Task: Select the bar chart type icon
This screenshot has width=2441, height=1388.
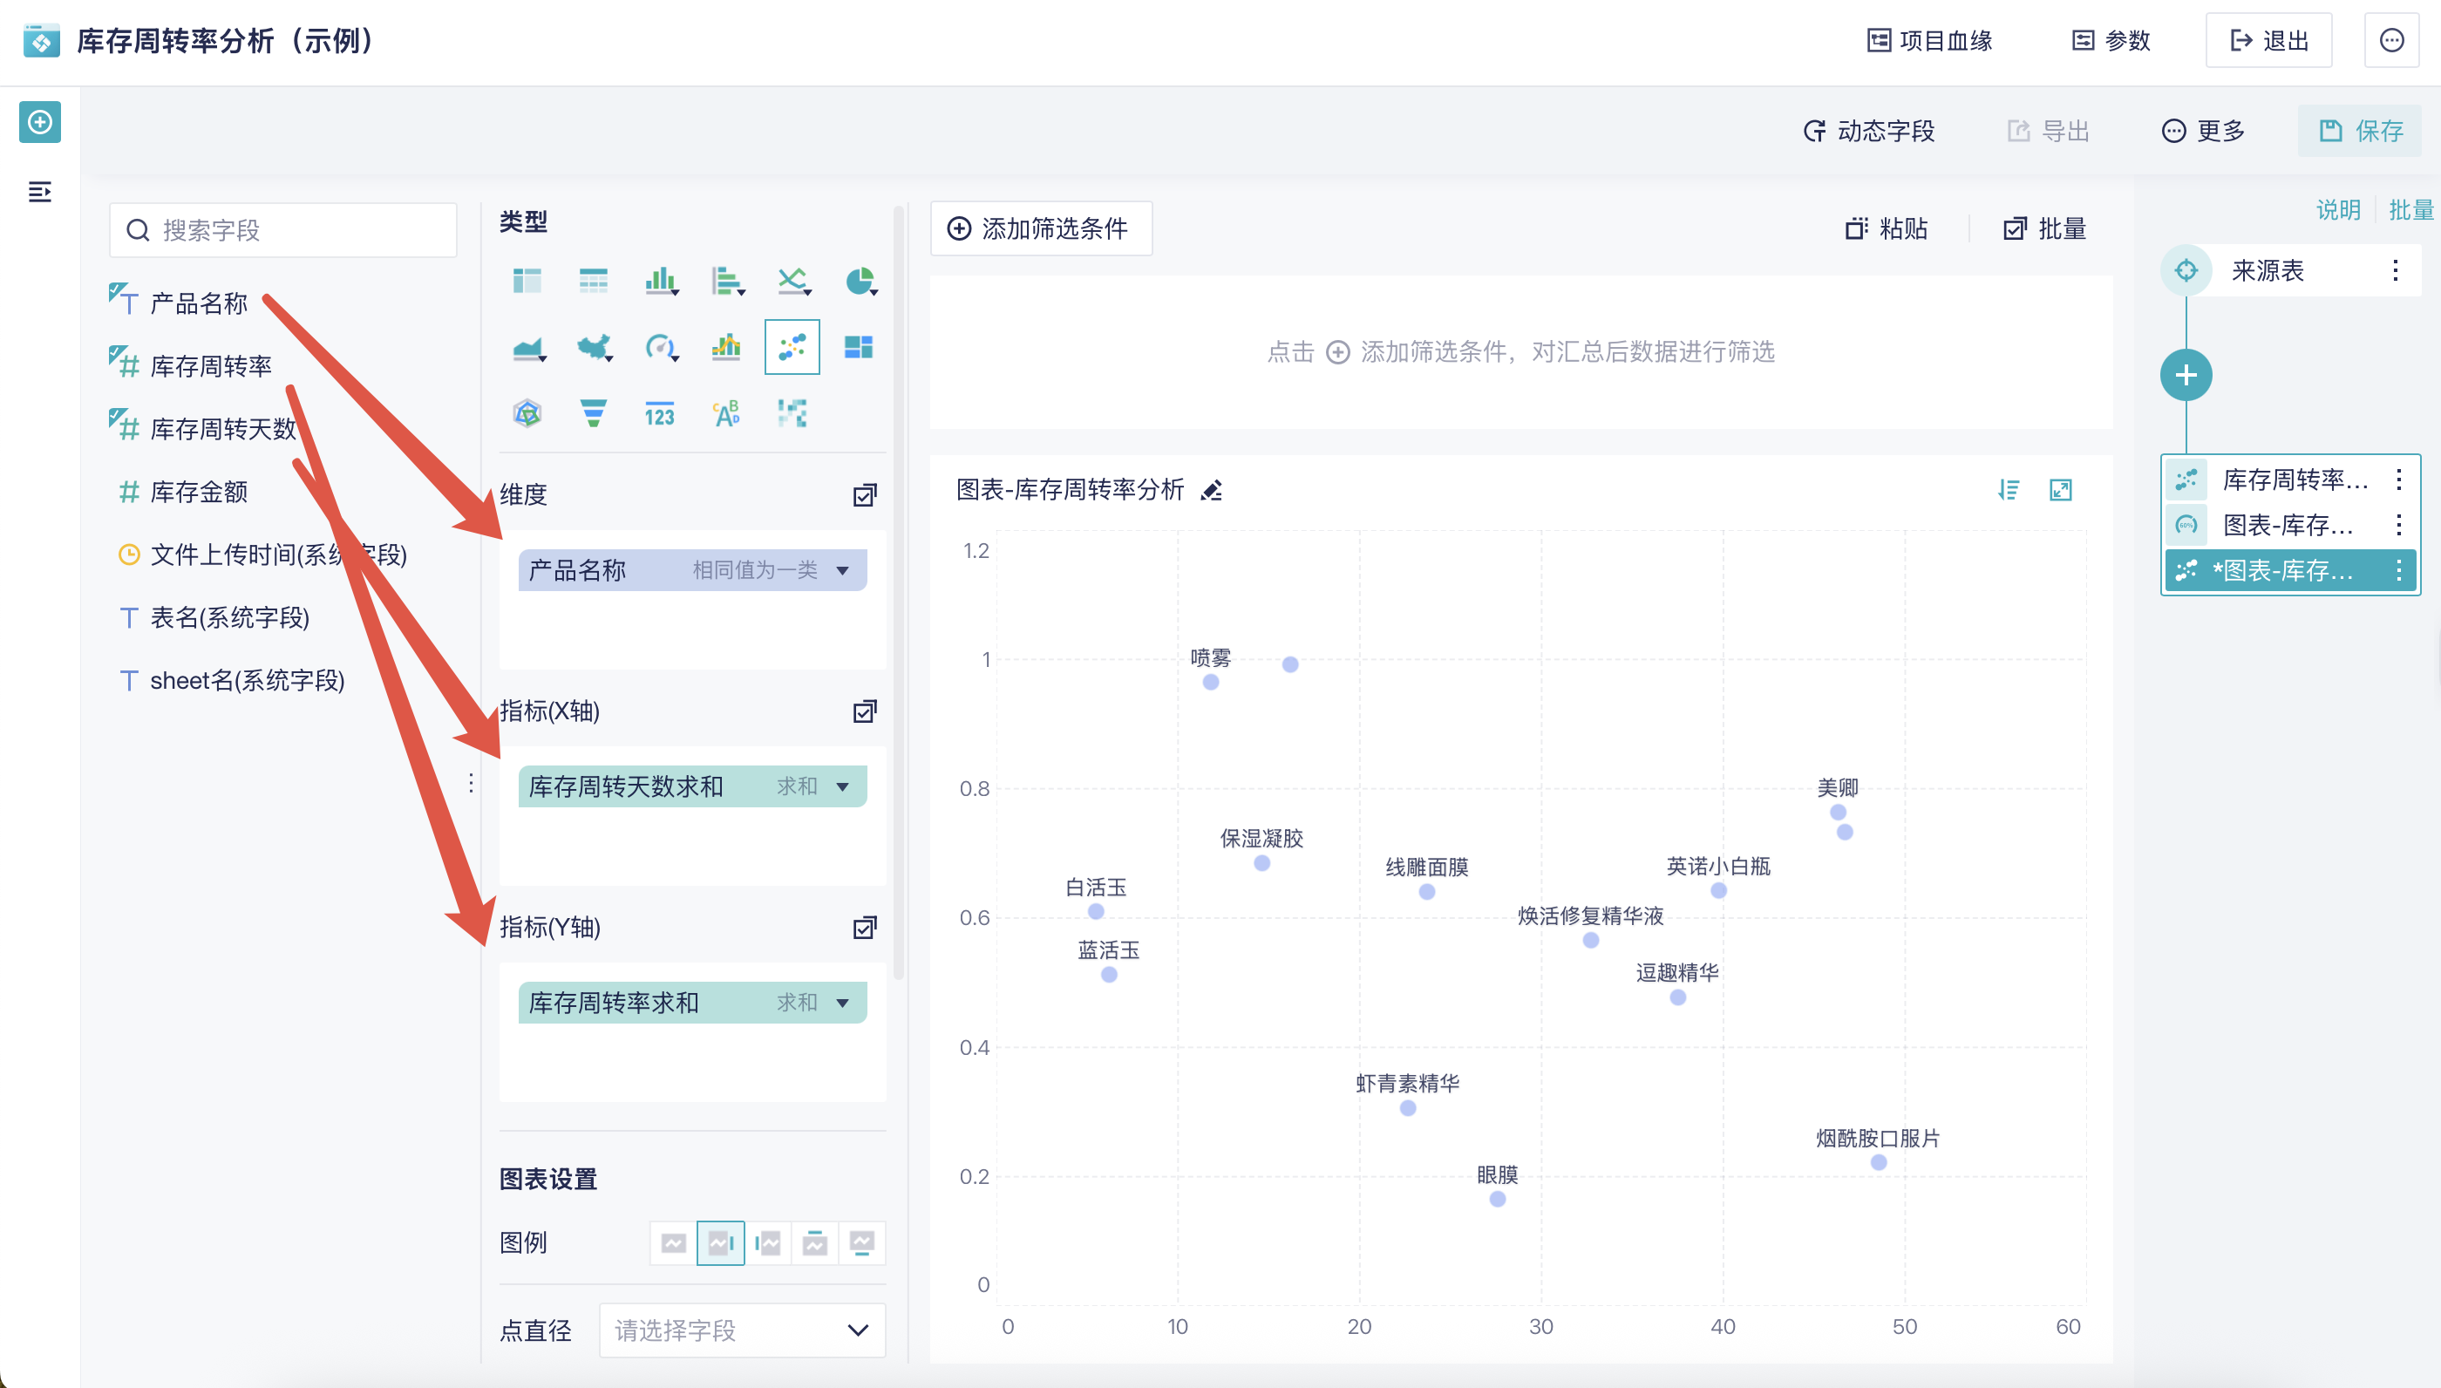Action: tap(662, 282)
